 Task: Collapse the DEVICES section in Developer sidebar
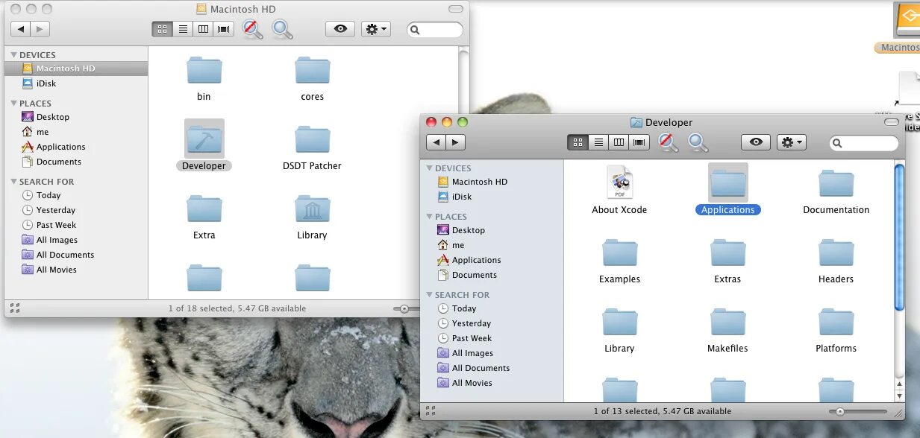430,168
